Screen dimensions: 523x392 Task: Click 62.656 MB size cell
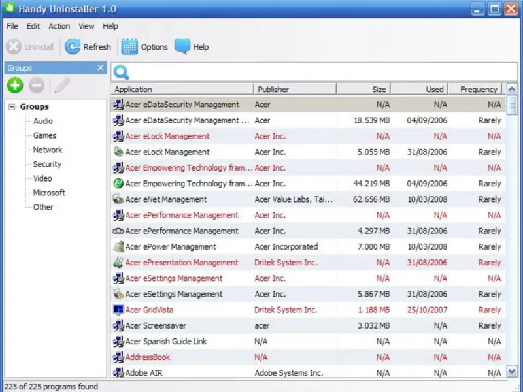coord(371,199)
